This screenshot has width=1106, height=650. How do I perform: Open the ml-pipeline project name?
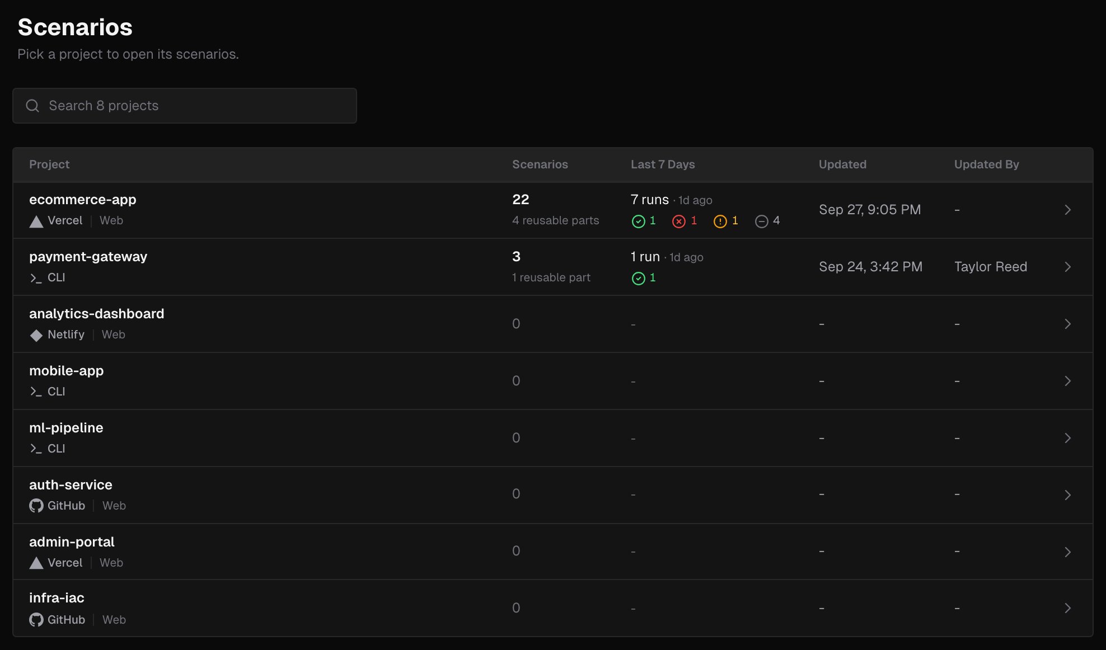click(x=66, y=428)
